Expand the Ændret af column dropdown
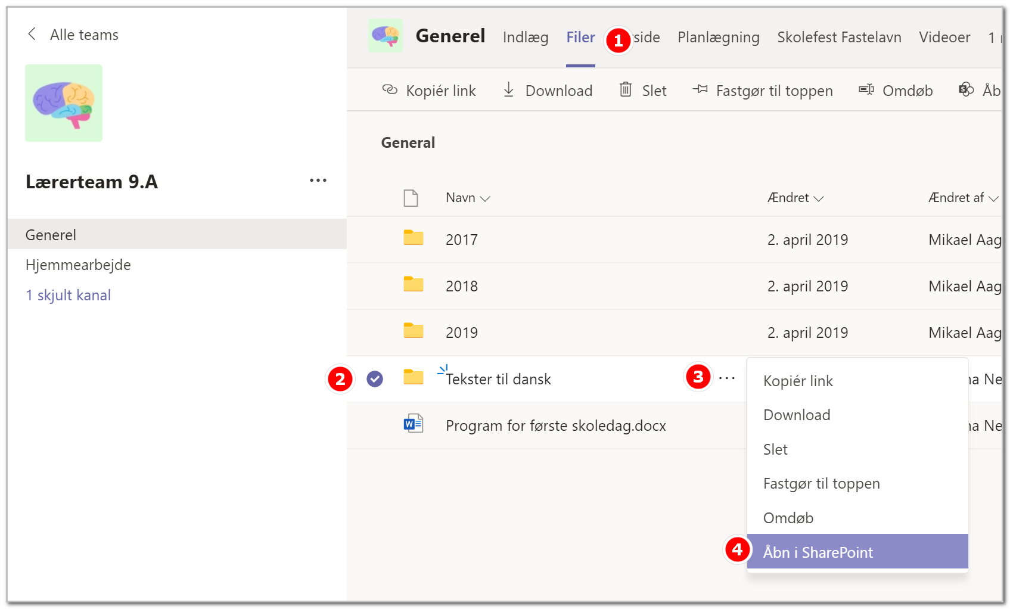1010x609 pixels. point(993,198)
